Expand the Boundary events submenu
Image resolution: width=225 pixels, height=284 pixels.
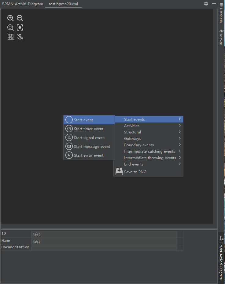[149, 145]
